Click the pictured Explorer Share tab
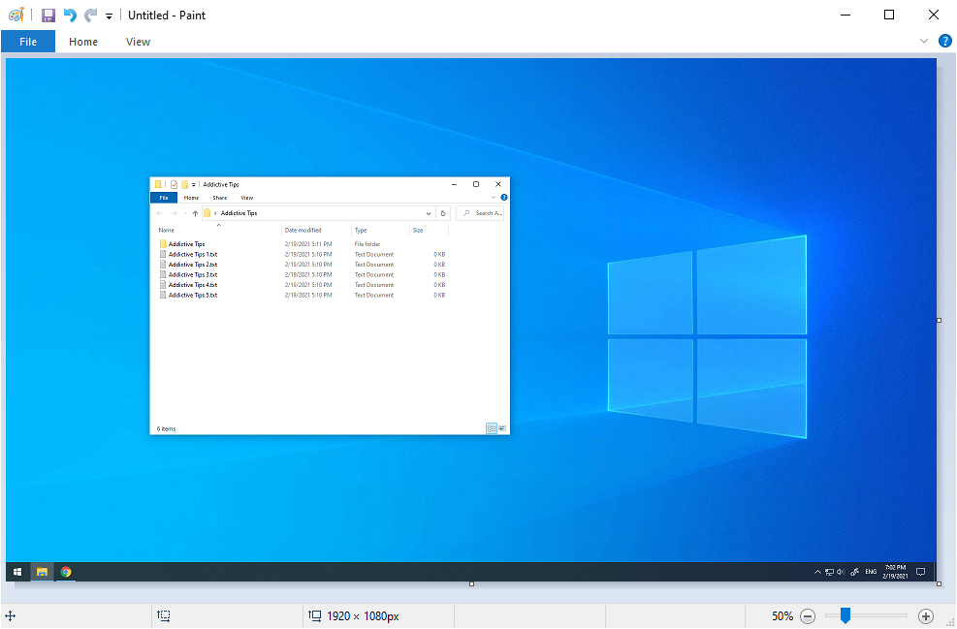The height and width of the screenshot is (629, 957). 220,198
